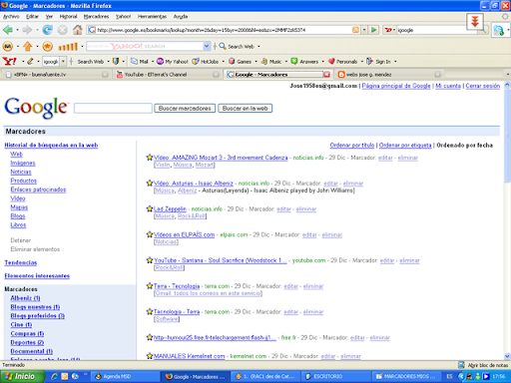Screen dimensions: 511x383
Task: Open Personals on Yahoo toolbar
Action: [342, 62]
